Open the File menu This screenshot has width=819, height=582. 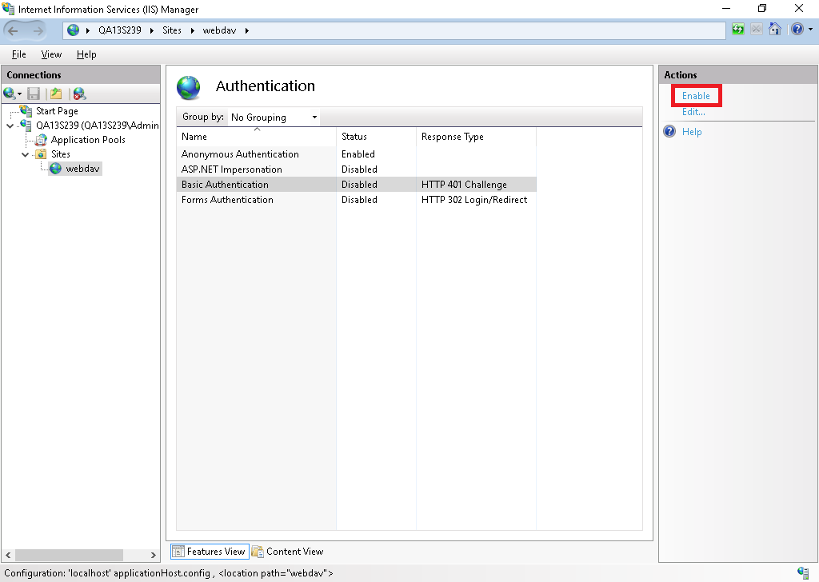(18, 54)
